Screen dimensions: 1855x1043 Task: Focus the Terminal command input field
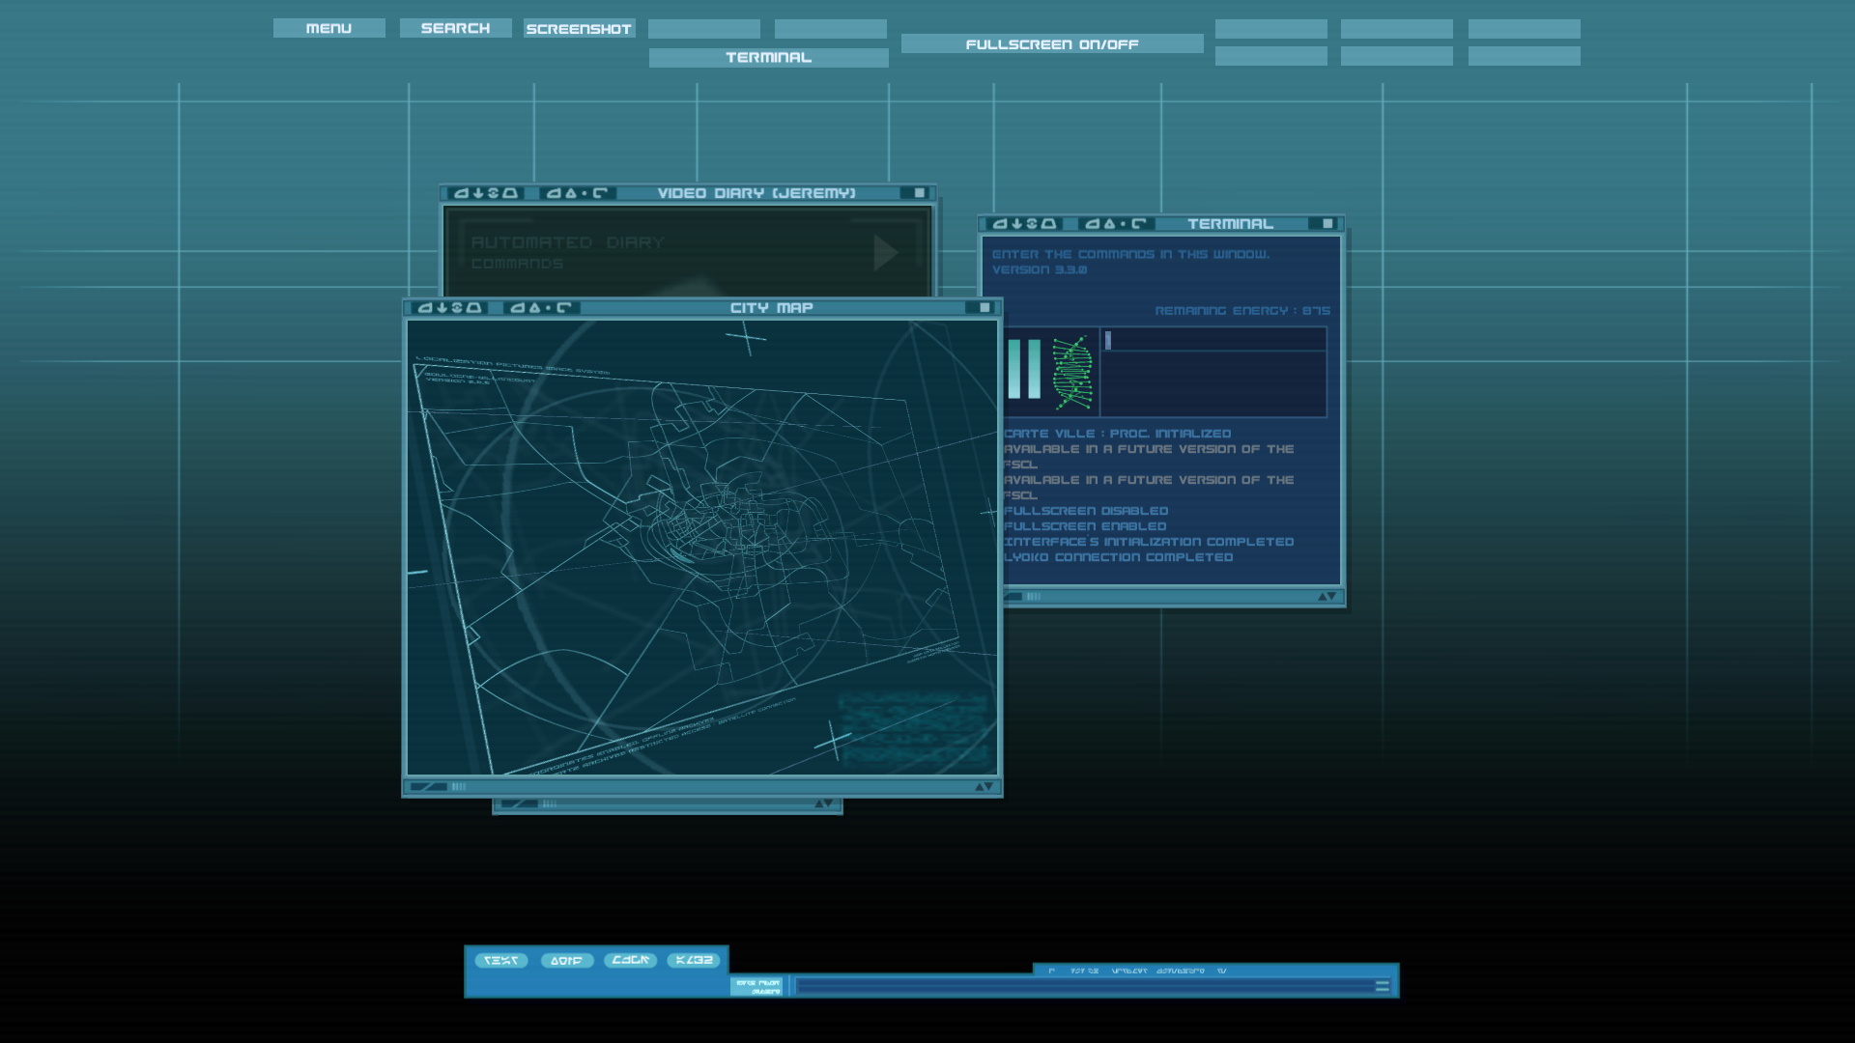(1214, 340)
